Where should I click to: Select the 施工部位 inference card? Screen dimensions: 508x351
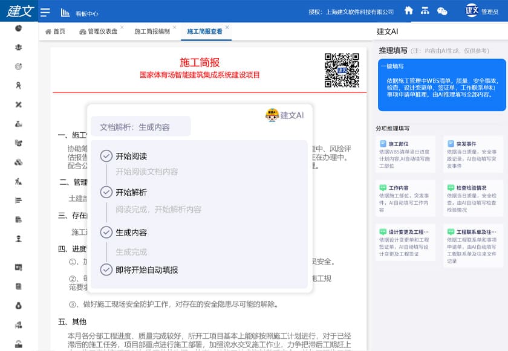tap(405, 154)
